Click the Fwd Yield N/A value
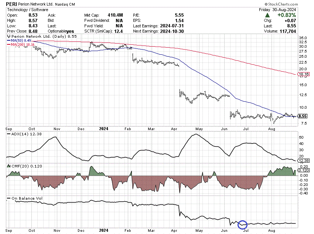The width and height of the screenshot is (314, 234). tap(119, 26)
